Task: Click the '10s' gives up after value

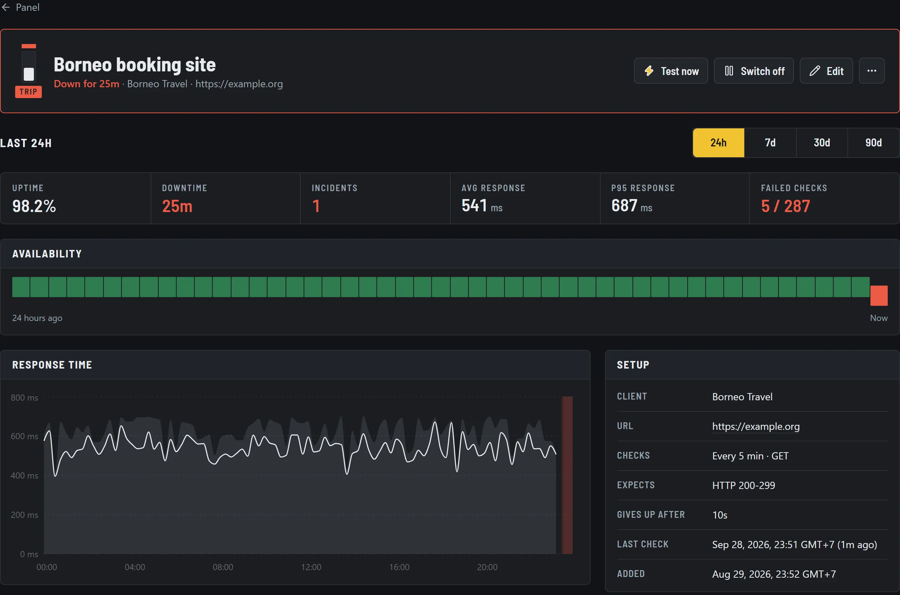Action: click(x=719, y=515)
